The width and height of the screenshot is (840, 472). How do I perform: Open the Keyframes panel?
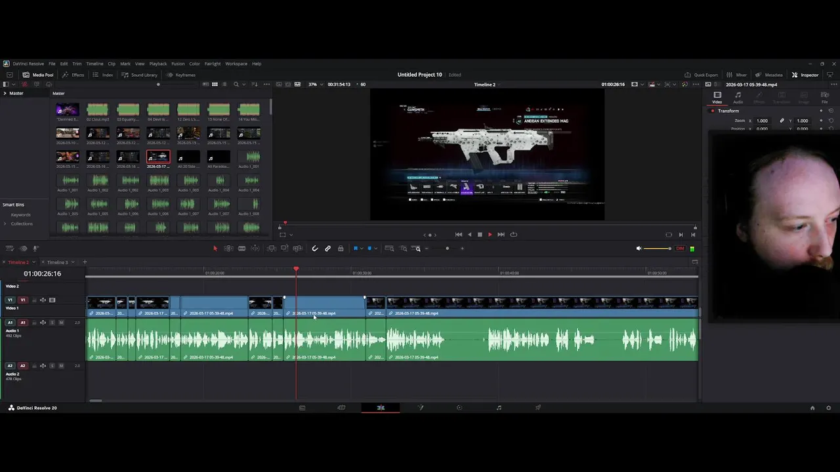pos(180,75)
